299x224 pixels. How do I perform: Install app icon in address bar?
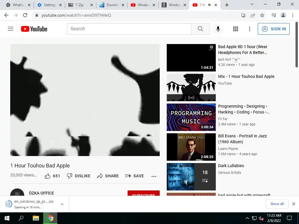(243, 15)
